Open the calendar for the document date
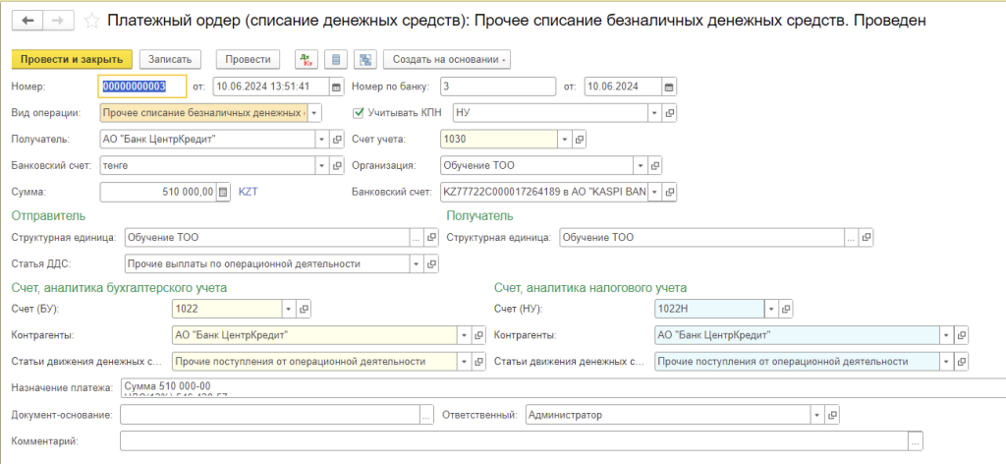The height and width of the screenshot is (464, 1006). coord(336,87)
